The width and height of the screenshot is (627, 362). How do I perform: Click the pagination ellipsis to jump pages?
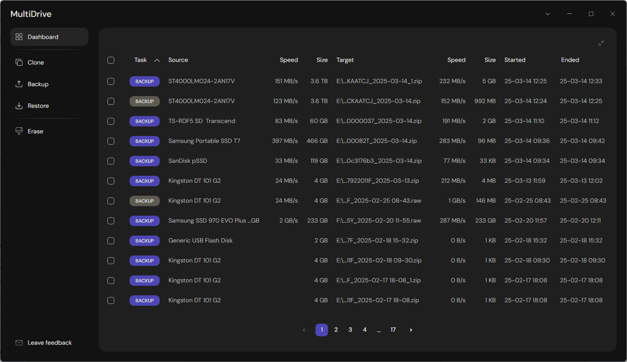tap(379, 330)
